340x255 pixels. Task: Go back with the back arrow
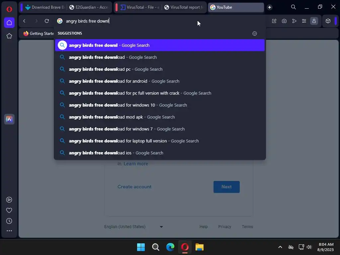pos(24,21)
